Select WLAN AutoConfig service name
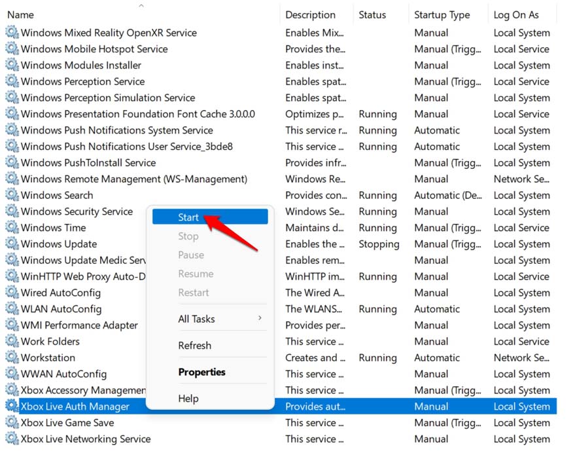Screen dimensions: 573x453 (x=61, y=309)
